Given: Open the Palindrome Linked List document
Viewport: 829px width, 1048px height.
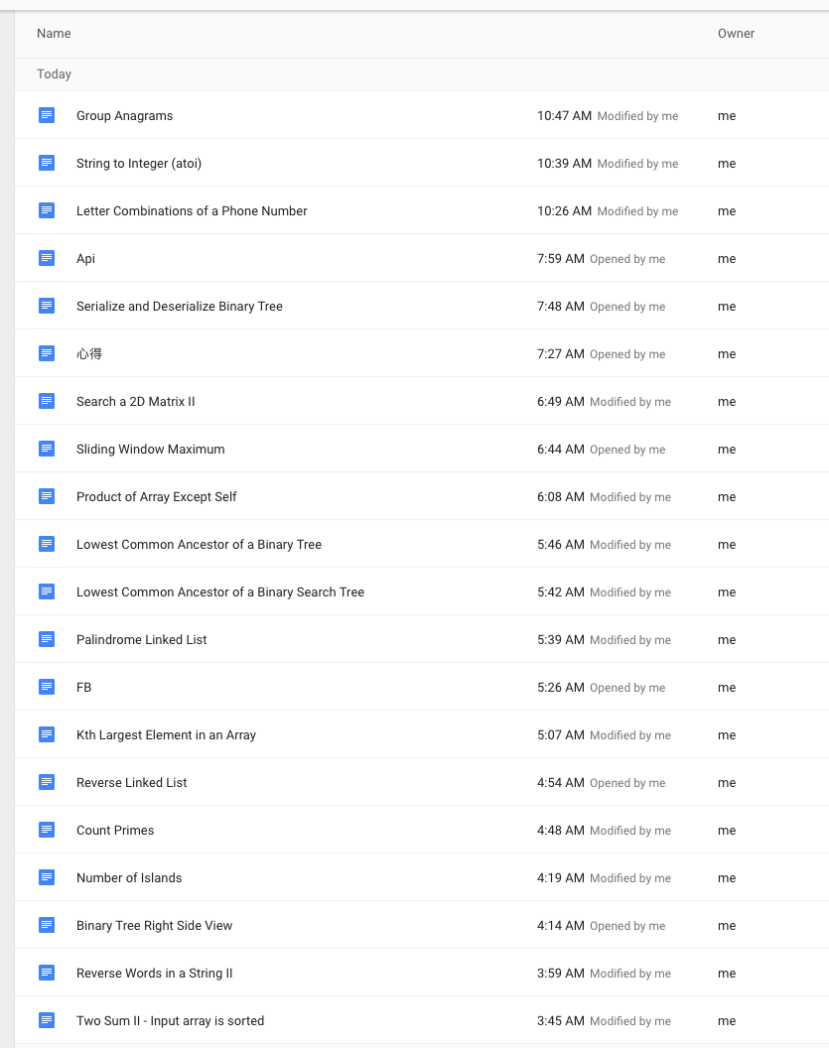Looking at the screenshot, I should (x=142, y=640).
